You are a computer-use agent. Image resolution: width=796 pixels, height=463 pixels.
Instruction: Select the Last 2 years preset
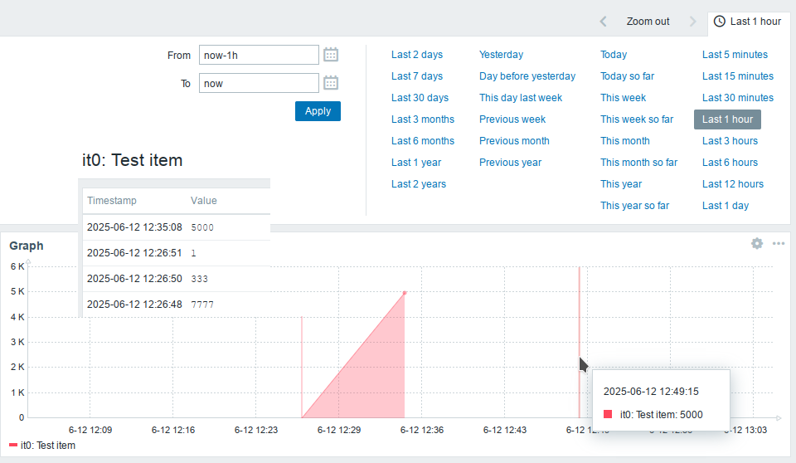pyautogui.click(x=419, y=184)
